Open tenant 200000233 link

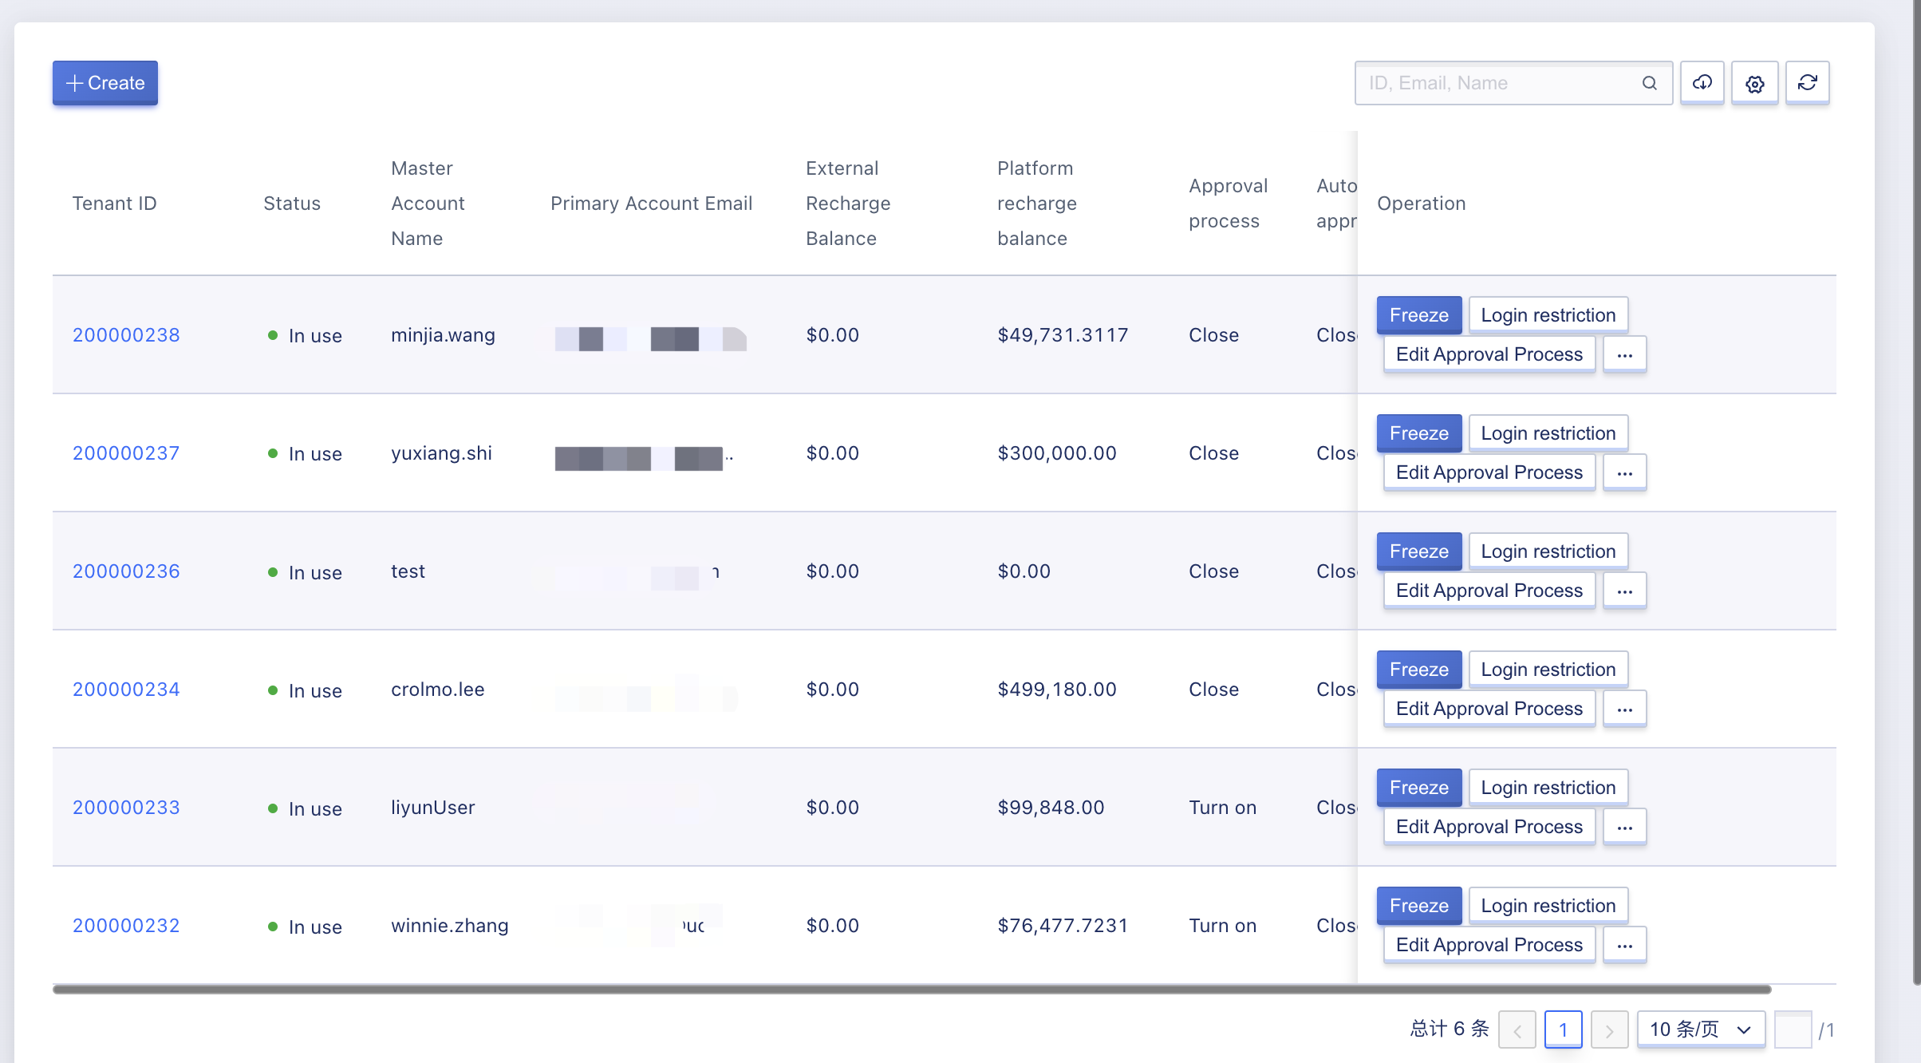pos(126,808)
